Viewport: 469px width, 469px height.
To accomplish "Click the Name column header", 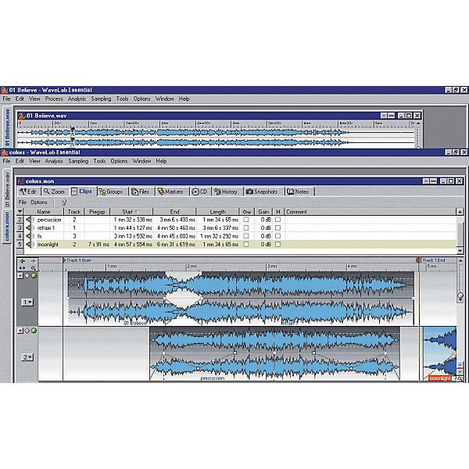I will [44, 212].
